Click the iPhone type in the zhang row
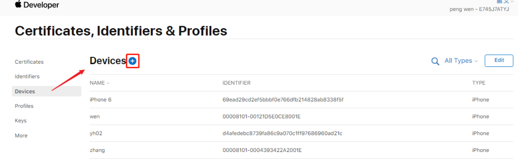 click(x=480, y=151)
